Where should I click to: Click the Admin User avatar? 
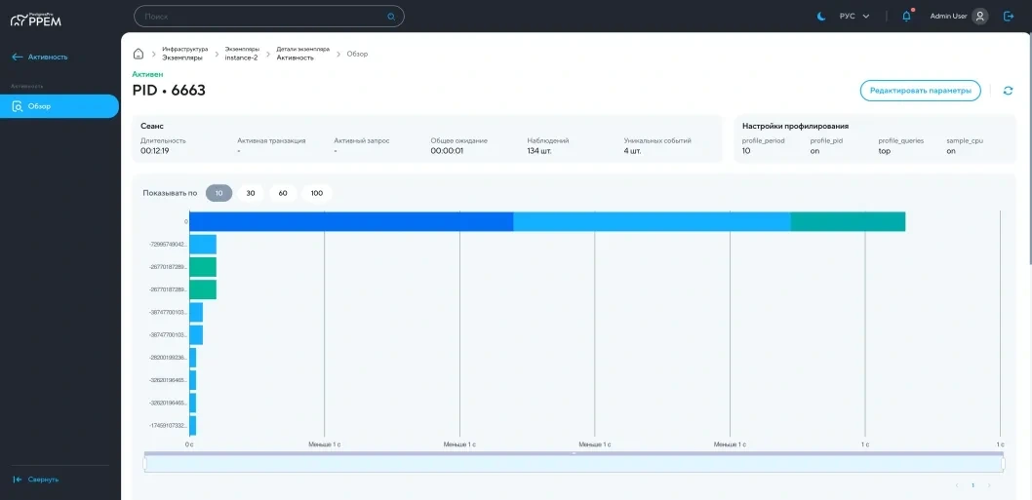click(980, 17)
